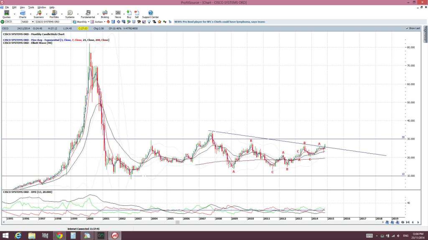
Task: Open Internet Explorer from the taskbar
Action: [18, 236]
